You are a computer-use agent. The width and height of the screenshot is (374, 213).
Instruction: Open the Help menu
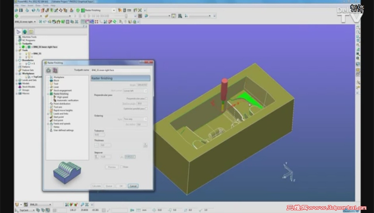tap(53, 5)
